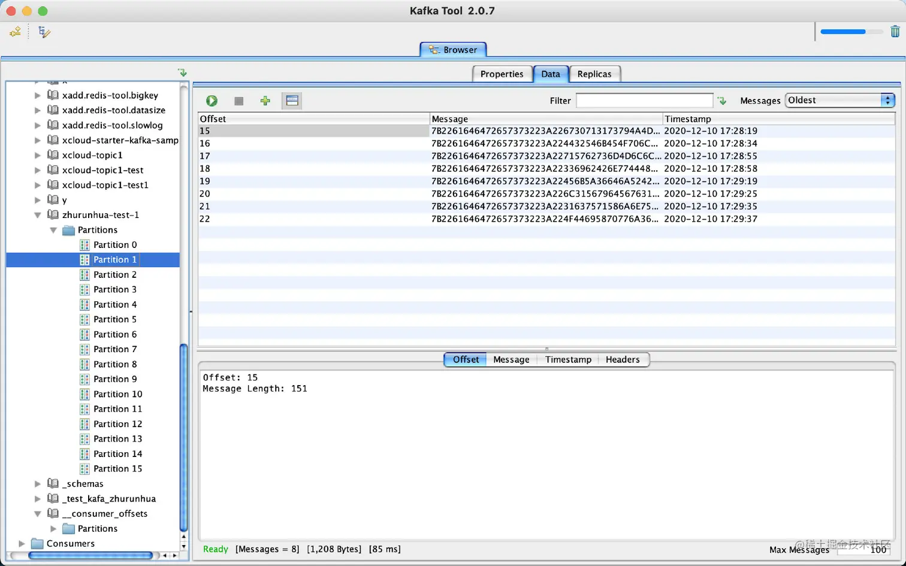Screen dimensions: 906x566
Task: Expand the y topic node
Action: click(x=37, y=200)
